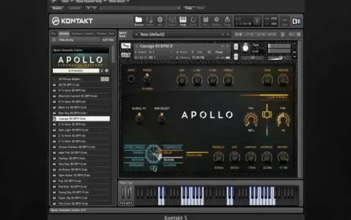Viewport: 351px width, 220px height.
Task: Click the gold strum slider handle icon
Action: [x=267, y=114]
